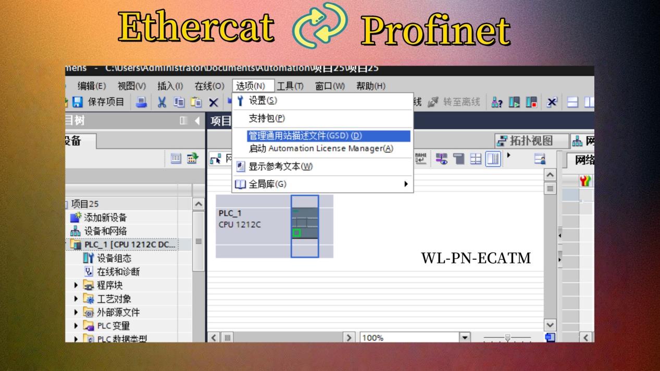Click the stop CPU icon
Image resolution: width=660 pixels, height=371 pixels.
tap(532, 102)
